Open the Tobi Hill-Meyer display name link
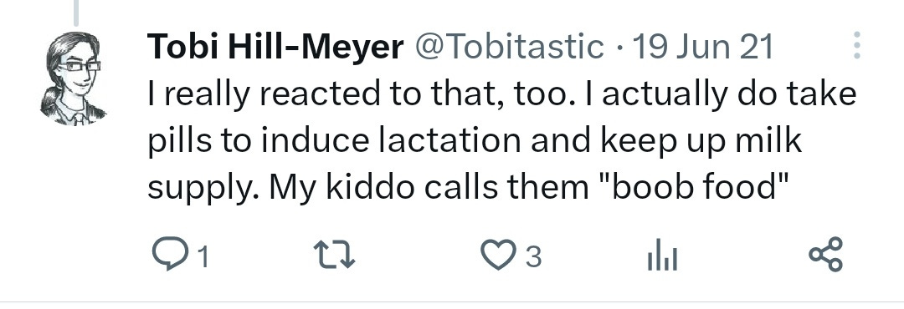Image resolution: width=904 pixels, height=309 pixels. coord(275,47)
